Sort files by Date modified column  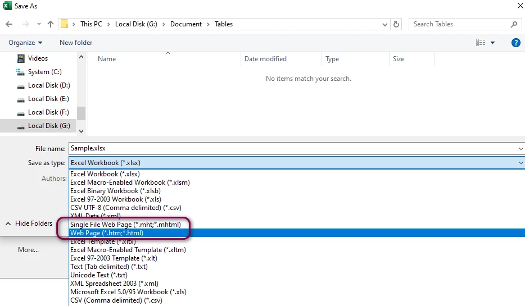click(265, 59)
